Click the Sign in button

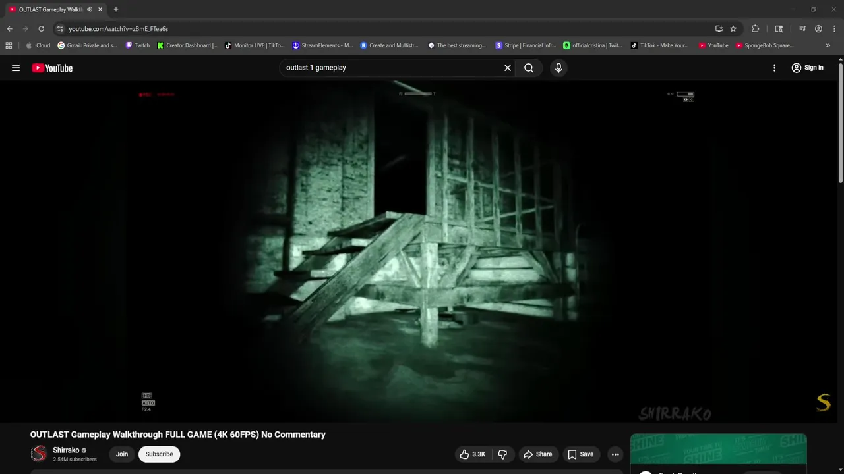tap(807, 68)
